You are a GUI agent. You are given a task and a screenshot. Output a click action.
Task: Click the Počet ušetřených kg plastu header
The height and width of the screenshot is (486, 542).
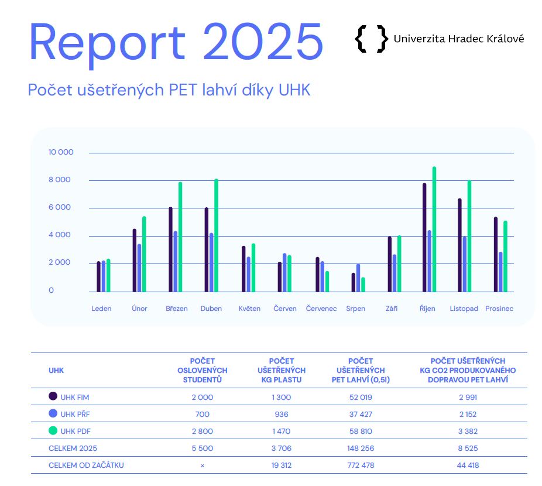pyautogui.click(x=282, y=370)
